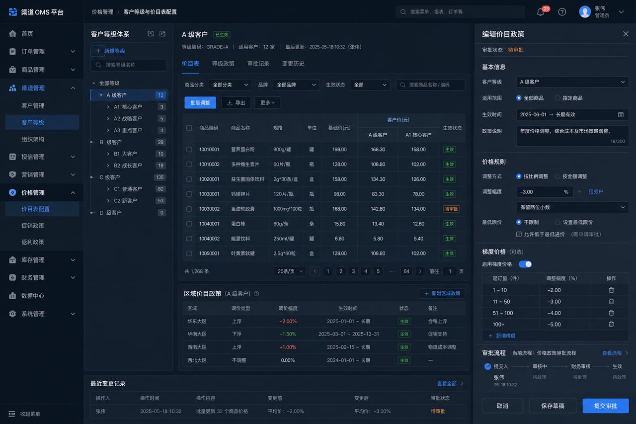Screen dimensions: 636x424
Task: Delete the 1 ~ 10 tier row
Action: [611, 290]
